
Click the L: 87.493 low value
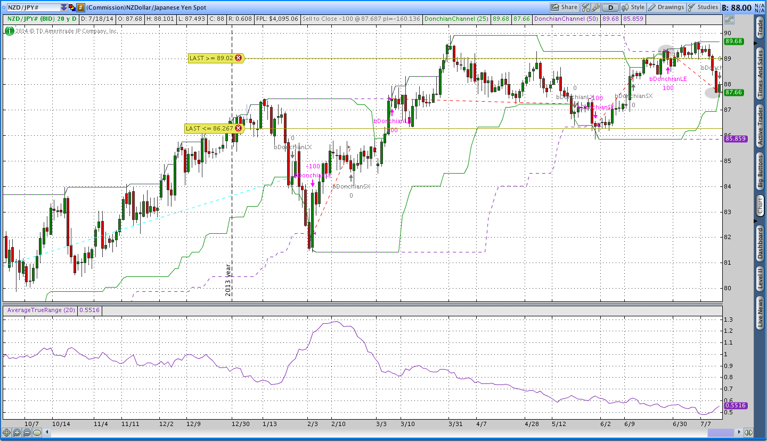pos(192,19)
